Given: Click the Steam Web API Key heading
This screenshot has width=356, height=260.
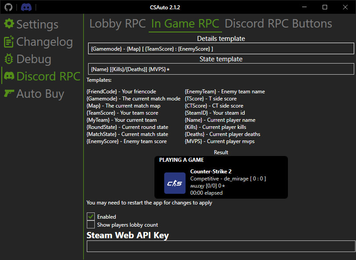Looking at the screenshot, I should pos(128,235).
